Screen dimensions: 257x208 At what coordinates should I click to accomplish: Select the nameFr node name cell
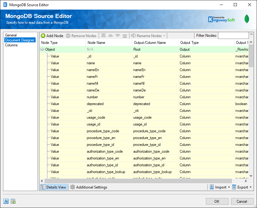tap(109, 77)
